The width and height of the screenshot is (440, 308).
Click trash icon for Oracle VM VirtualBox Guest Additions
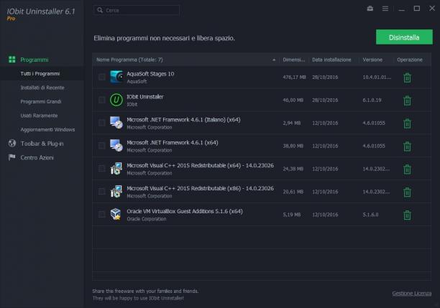click(407, 215)
